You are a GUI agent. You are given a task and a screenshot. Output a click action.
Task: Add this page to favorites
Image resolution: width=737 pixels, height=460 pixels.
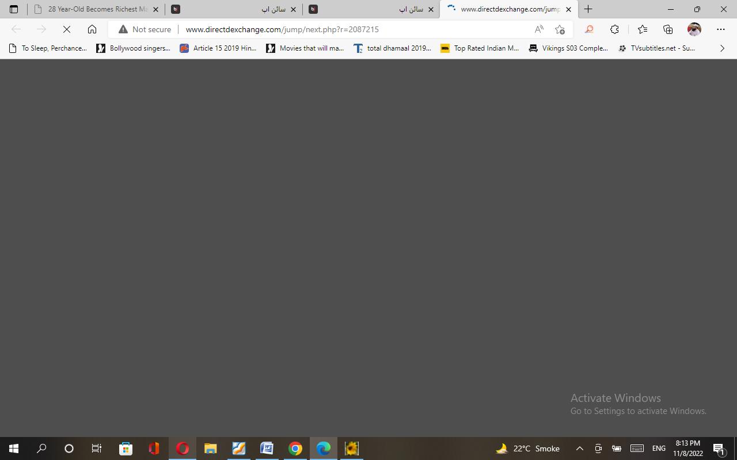(x=560, y=29)
